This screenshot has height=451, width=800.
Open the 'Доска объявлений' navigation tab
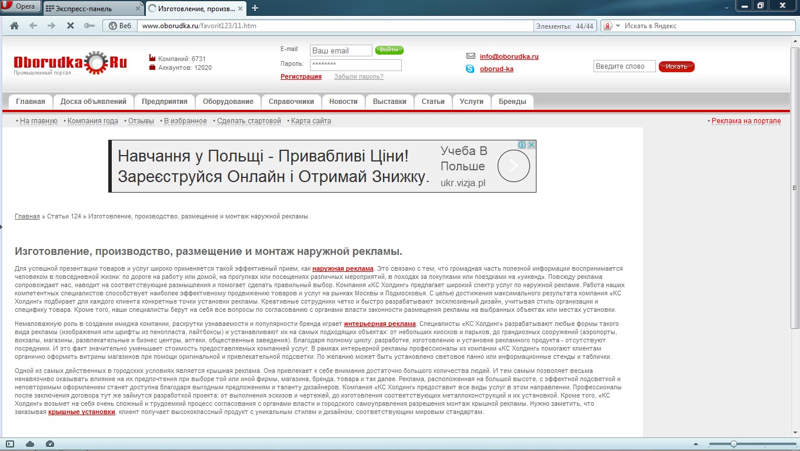[x=94, y=102]
